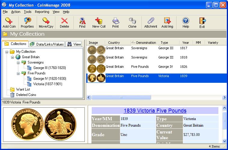228x150 pixels.
Task: Click the MM column header
Action: tap(199, 43)
